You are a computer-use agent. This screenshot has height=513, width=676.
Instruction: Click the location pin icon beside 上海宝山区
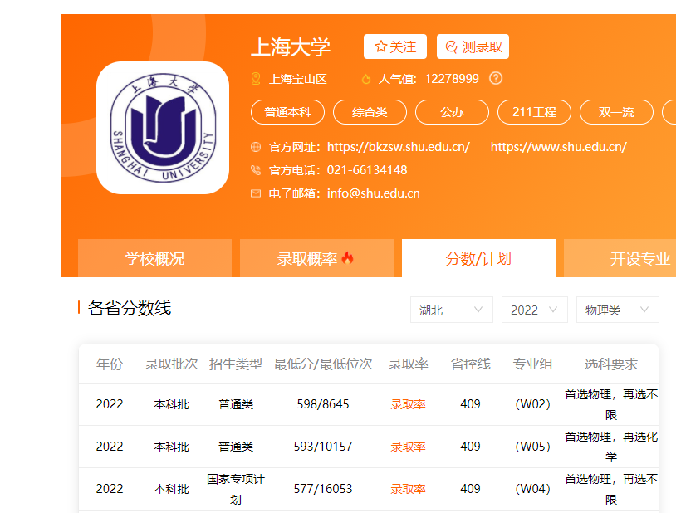256,79
